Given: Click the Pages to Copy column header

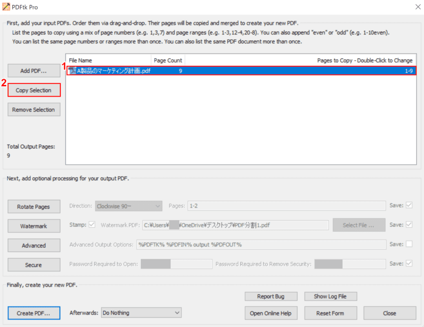Looking at the screenshot, I should click(300, 60).
